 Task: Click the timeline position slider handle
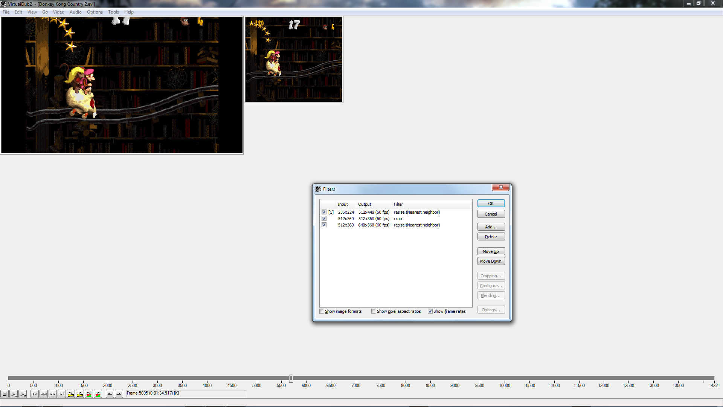(291, 378)
